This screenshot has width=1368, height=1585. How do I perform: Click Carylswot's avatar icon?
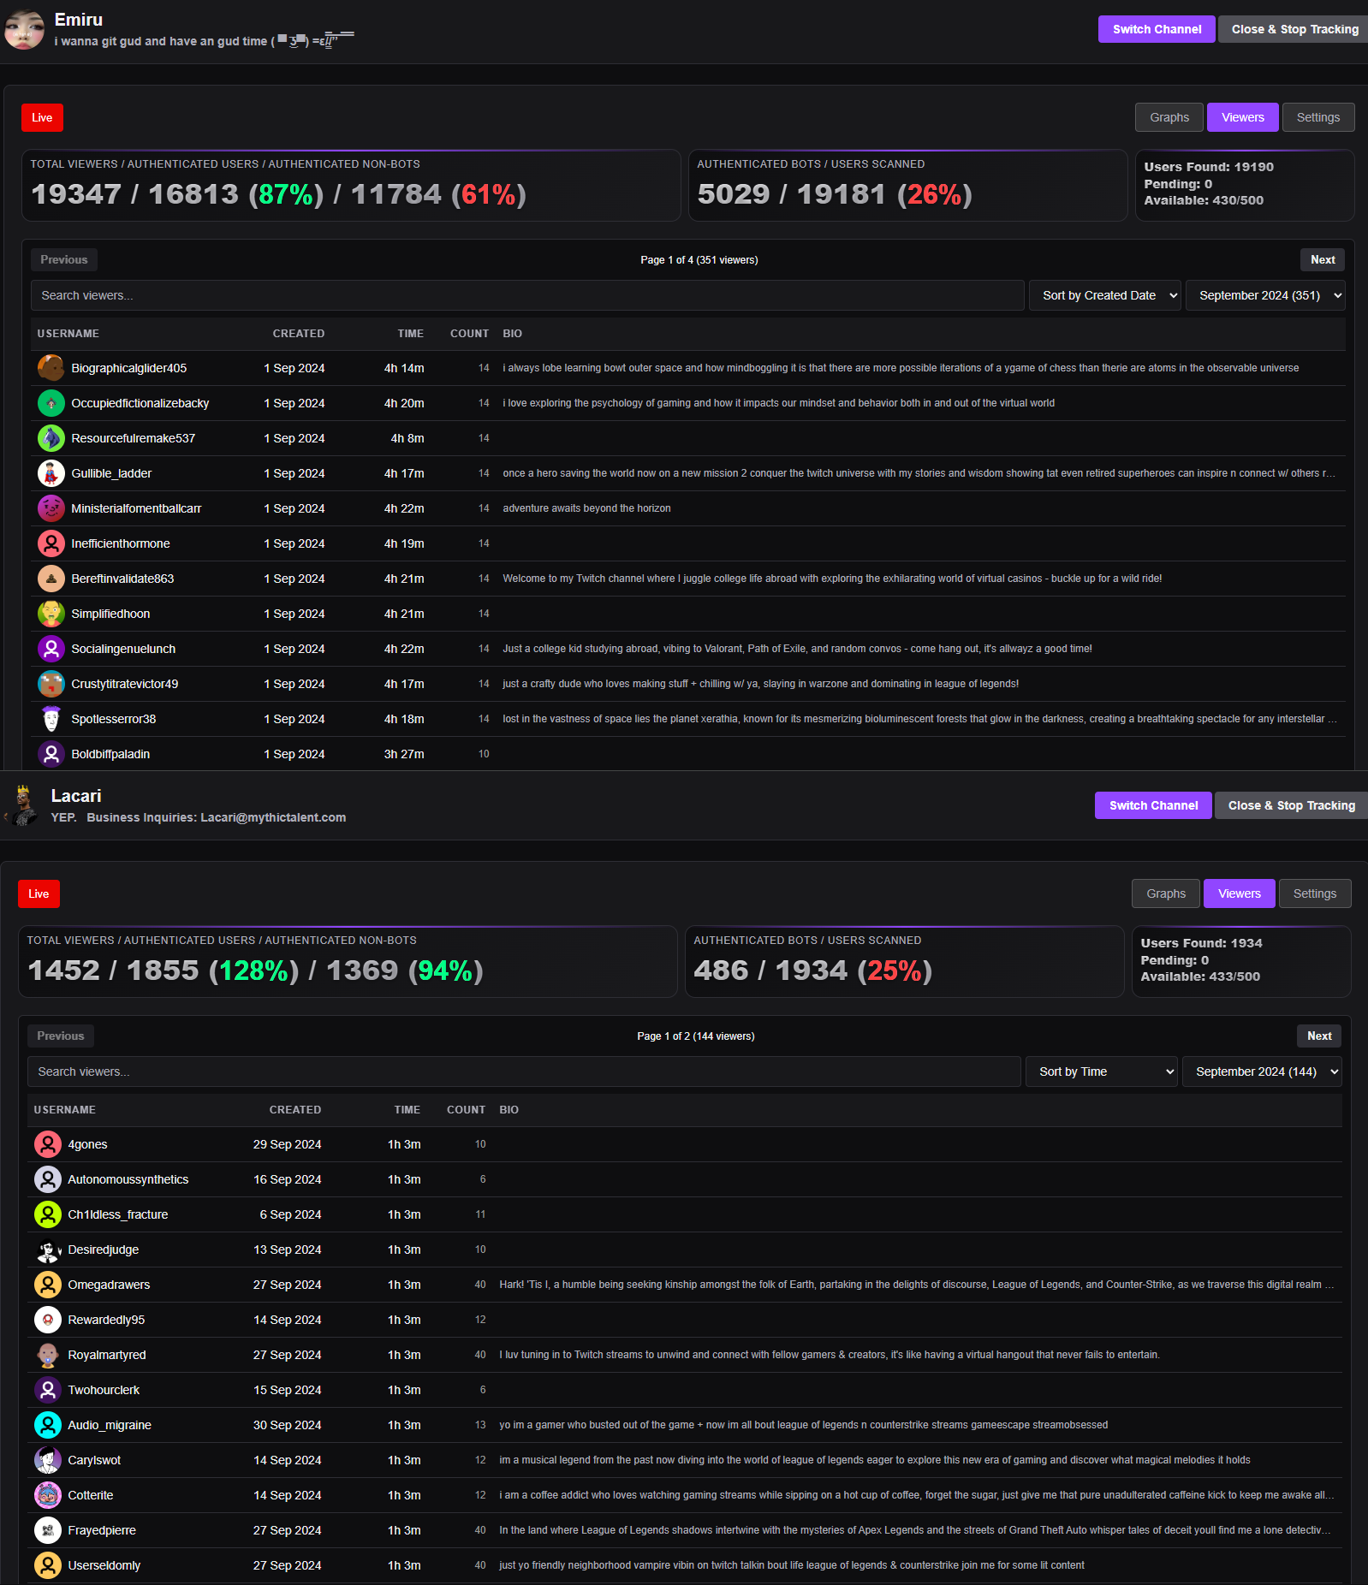coord(48,1460)
